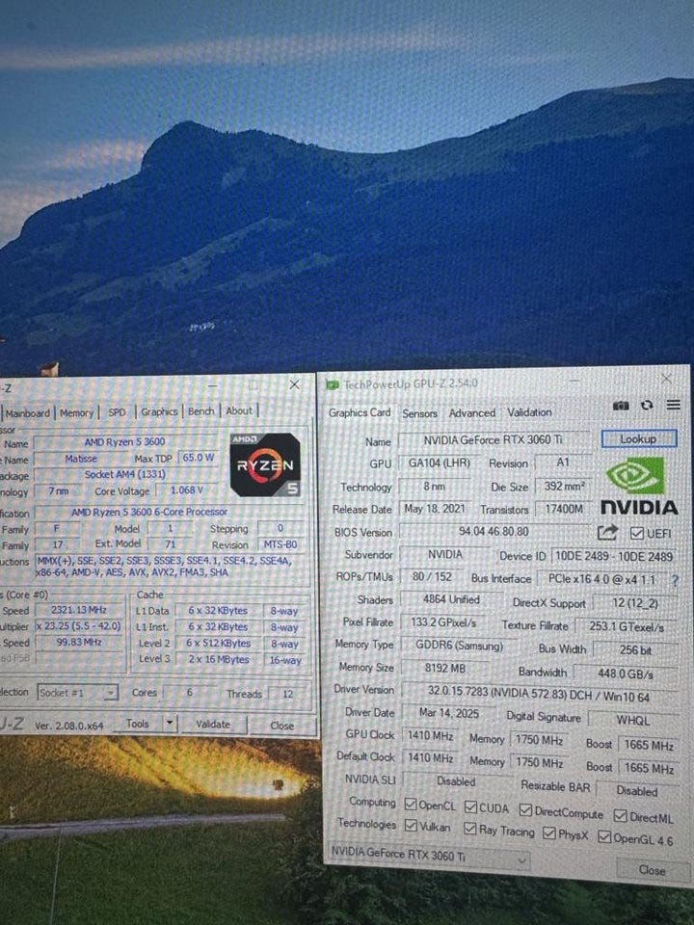Open the GPU-Z hamburger menu
This screenshot has height=925, width=694.
pos(674,405)
